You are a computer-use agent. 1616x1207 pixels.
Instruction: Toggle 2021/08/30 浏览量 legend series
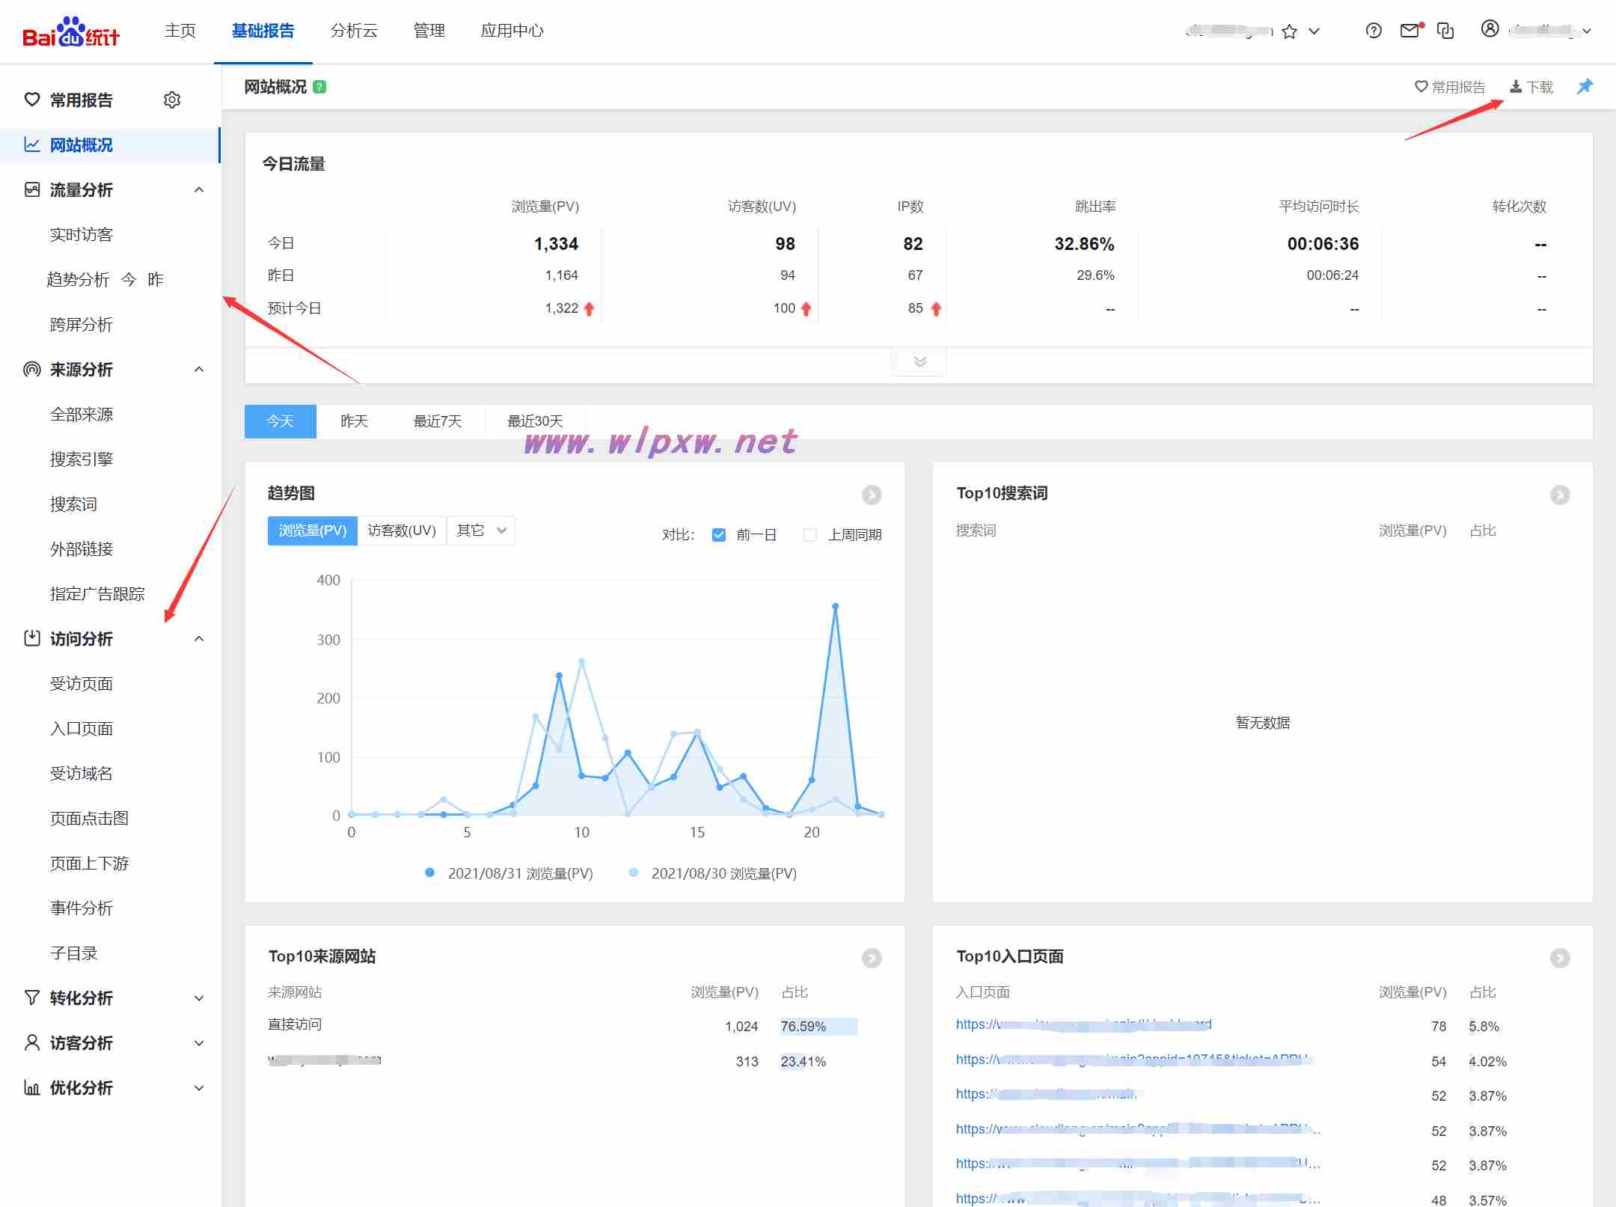[713, 873]
